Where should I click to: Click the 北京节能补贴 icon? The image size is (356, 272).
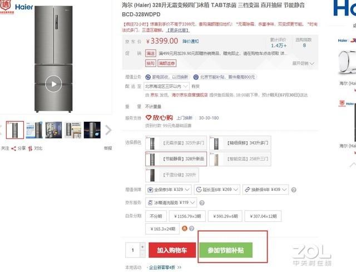(x=196, y=77)
